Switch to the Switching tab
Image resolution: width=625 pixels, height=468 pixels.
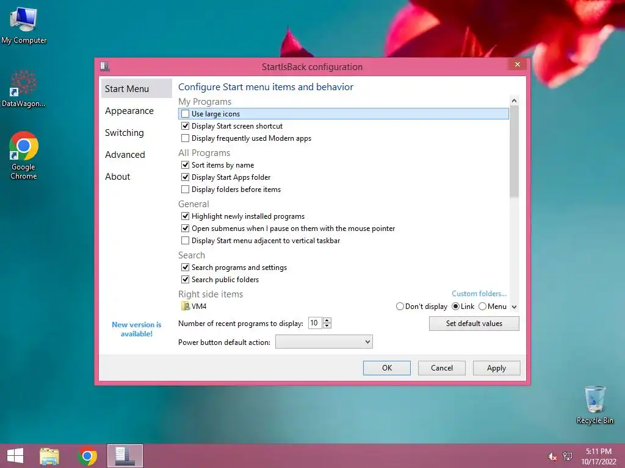(x=136, y=132)
